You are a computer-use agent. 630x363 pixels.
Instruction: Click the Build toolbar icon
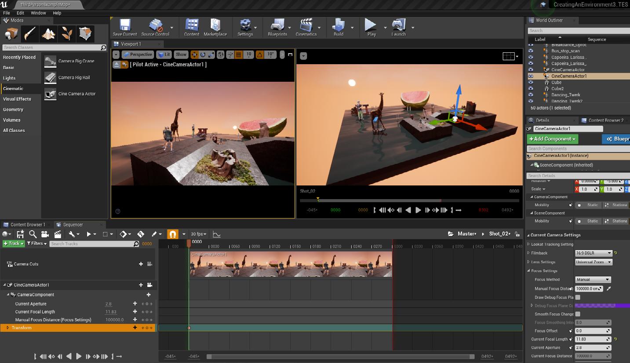pyautogui.click(x=338, y=27)
